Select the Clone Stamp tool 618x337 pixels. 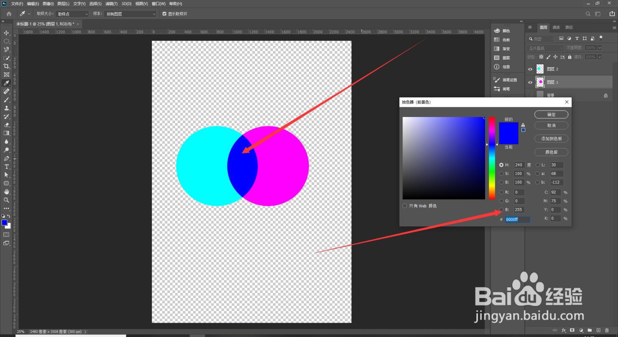[x=6, y=108]
